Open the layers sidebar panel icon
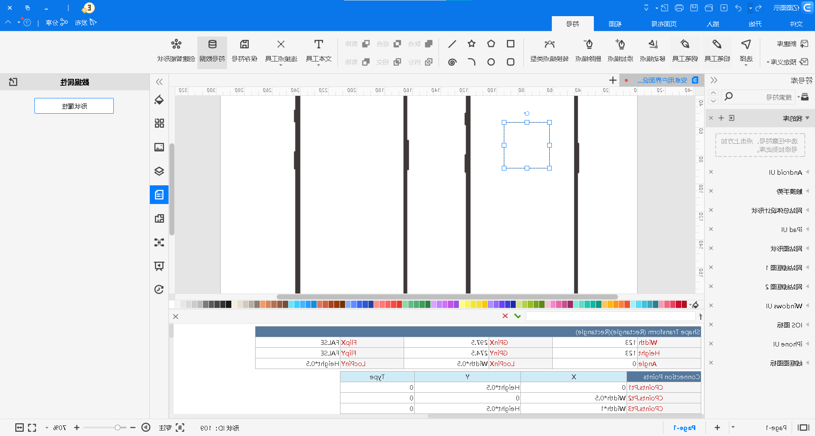This screenshot has height=436, width=815. [159, 171]
